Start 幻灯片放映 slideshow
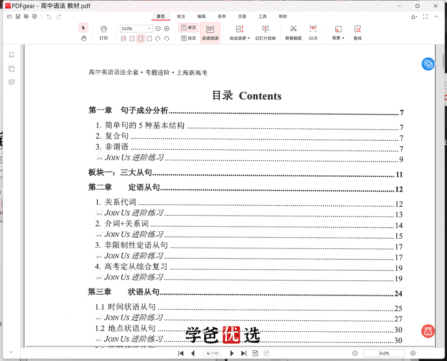The image size is (447, 361). [x=265, y=33]
